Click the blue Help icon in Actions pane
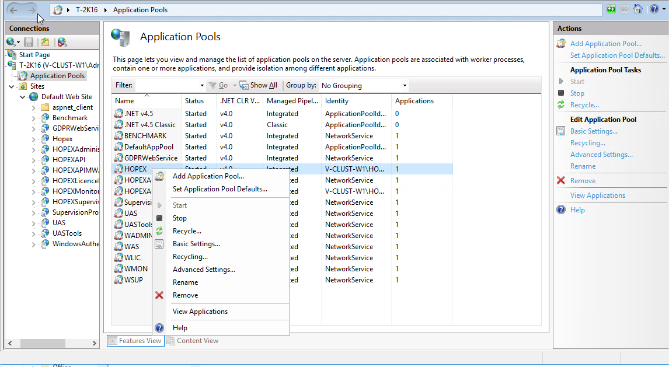Image resolution: width=669 pixels, height=367 pixels. point(561,210)
